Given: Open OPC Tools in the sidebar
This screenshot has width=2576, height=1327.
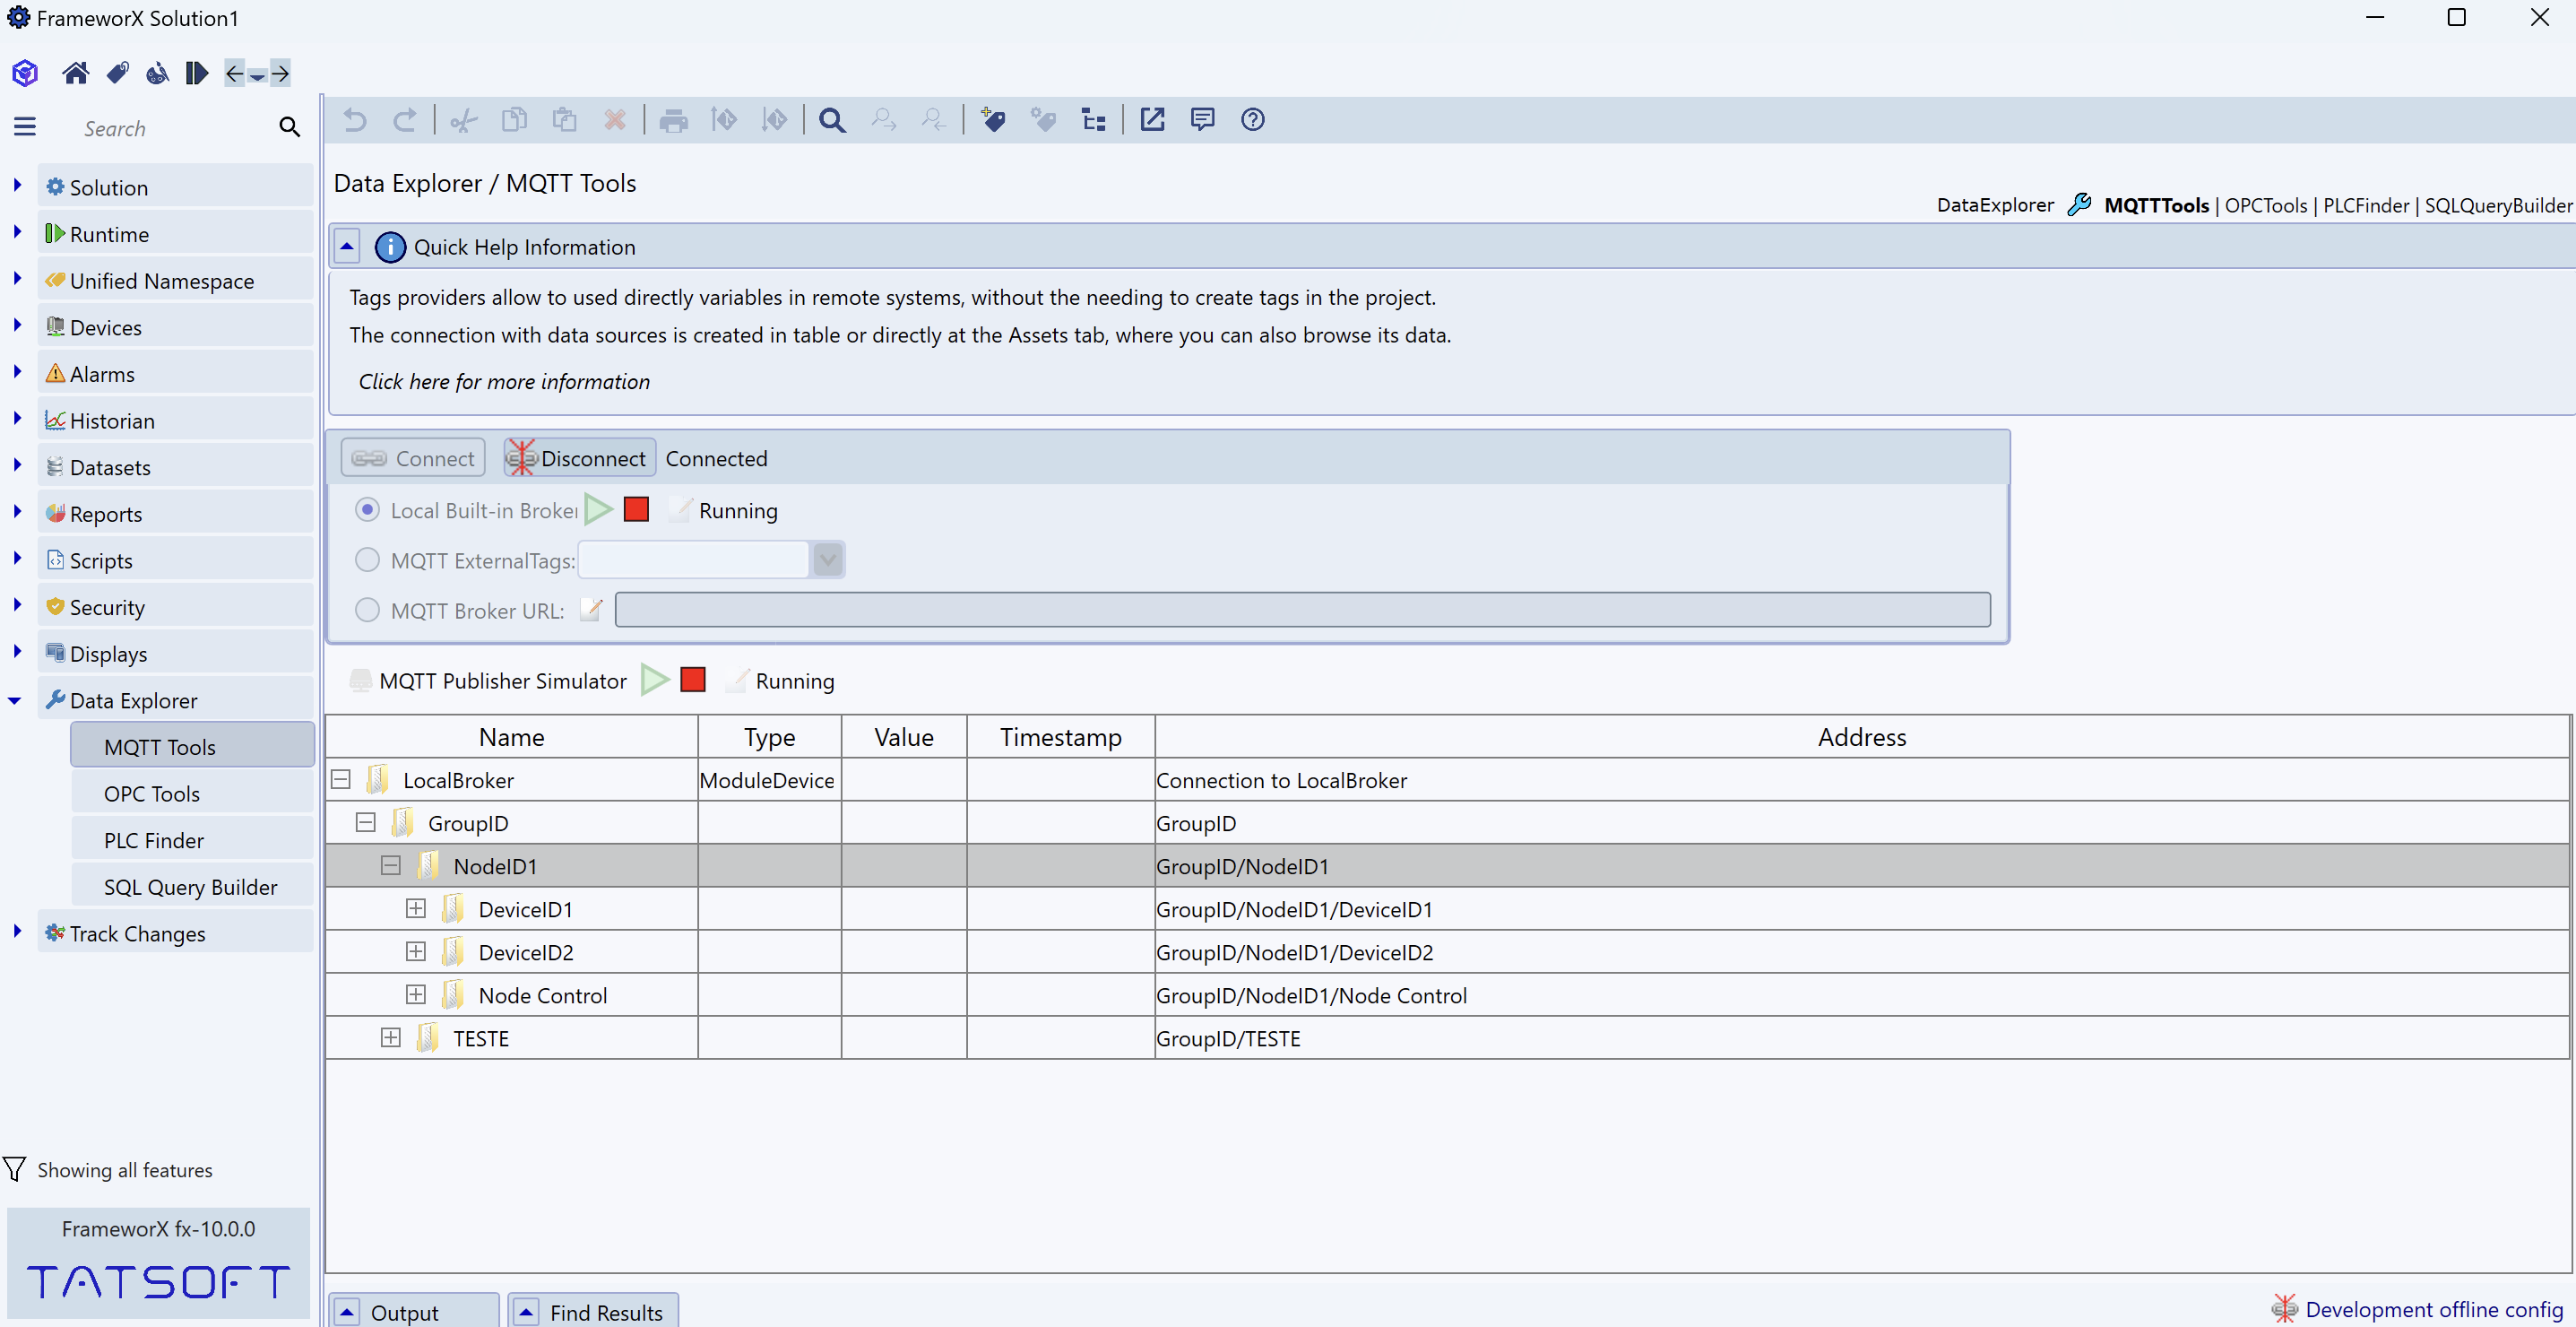Looking at the screenshot, I should [192, 794].
